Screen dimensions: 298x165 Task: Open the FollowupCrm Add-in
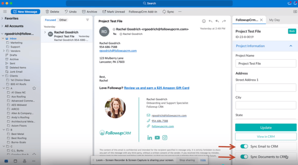coord(143,12)
